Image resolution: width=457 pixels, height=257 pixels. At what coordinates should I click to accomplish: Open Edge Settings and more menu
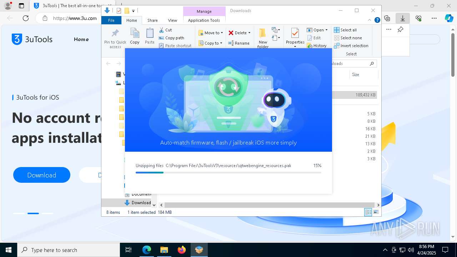pyautogui.click(x=434, y=18)
